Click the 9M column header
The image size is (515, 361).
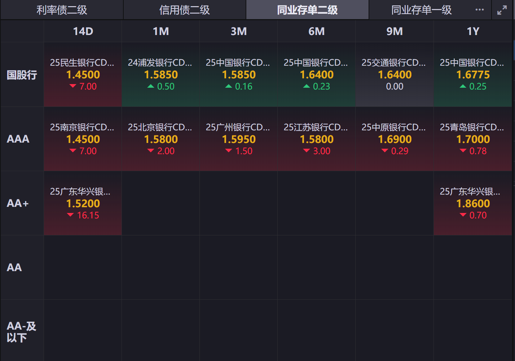pos(395,31)
